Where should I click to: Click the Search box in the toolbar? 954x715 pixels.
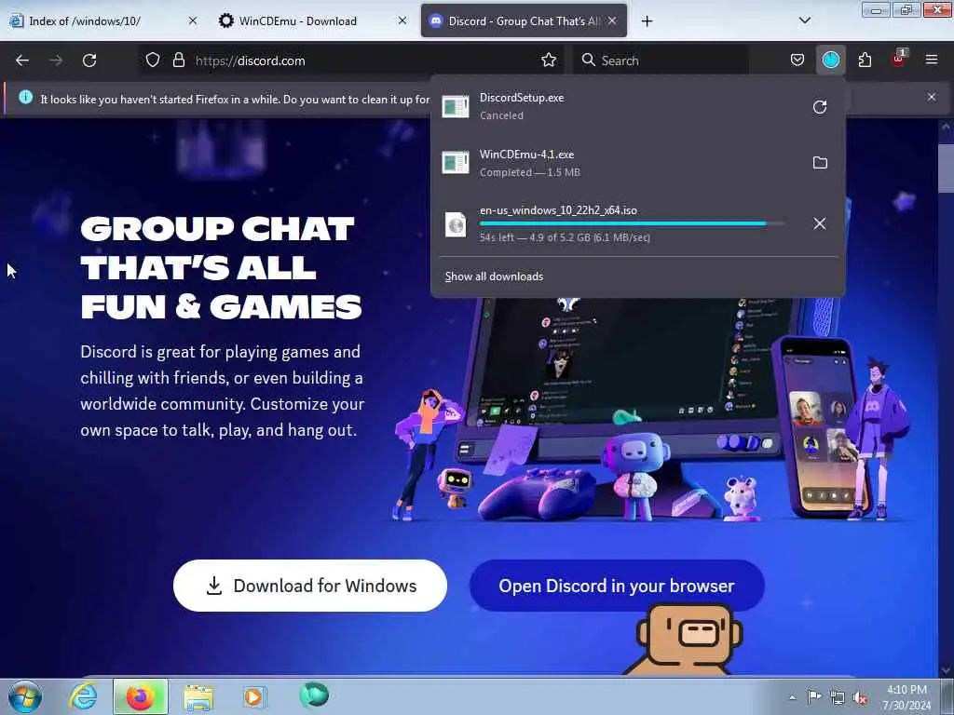click(661, 61)
